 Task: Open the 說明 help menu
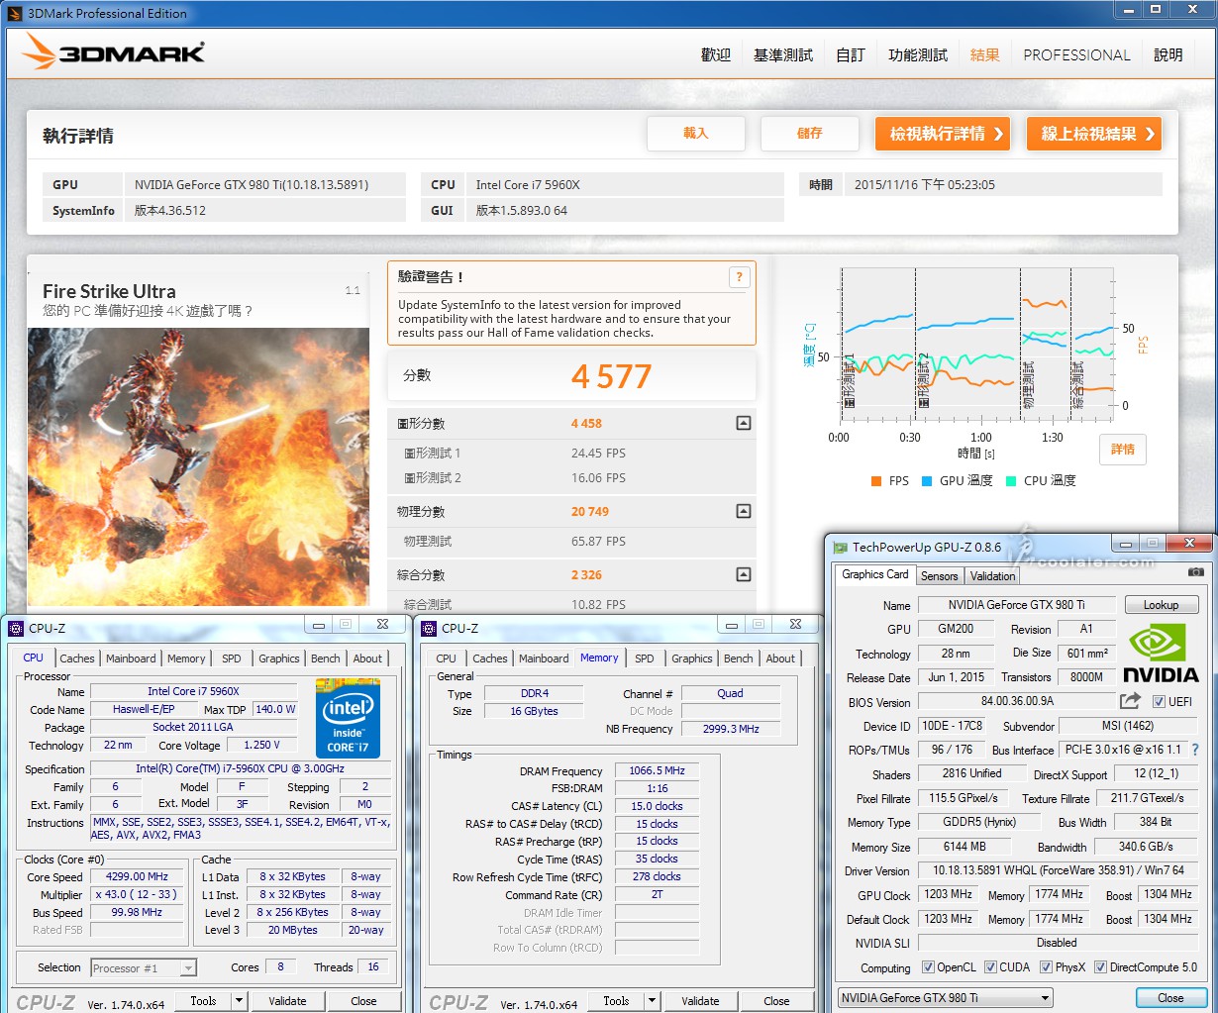tap(1168, 55)
